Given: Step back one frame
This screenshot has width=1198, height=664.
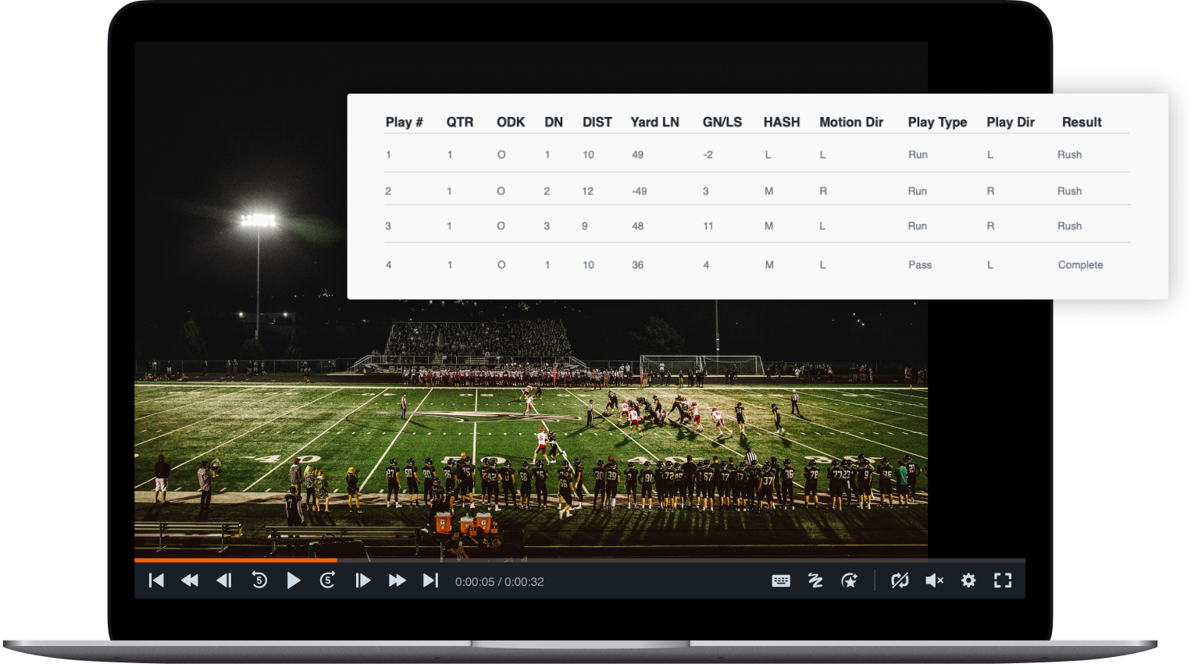Looking at the screenshot, I should (224, 581).
